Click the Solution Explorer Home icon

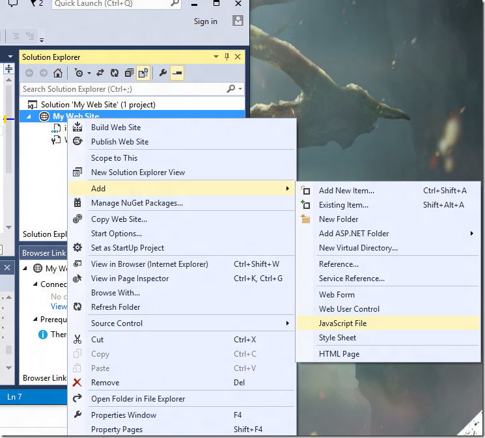pyautogui.click(x=58, y=73)
